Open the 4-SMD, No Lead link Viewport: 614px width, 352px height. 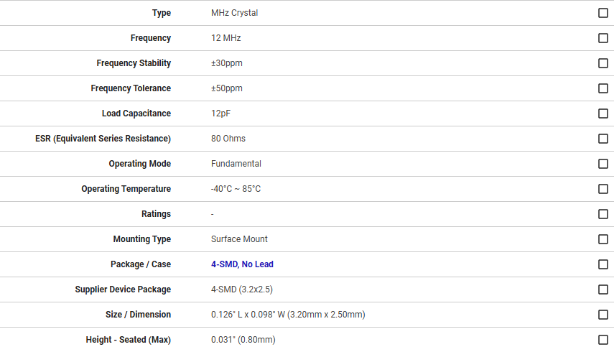pyautogui.click(x=242, y=264)
